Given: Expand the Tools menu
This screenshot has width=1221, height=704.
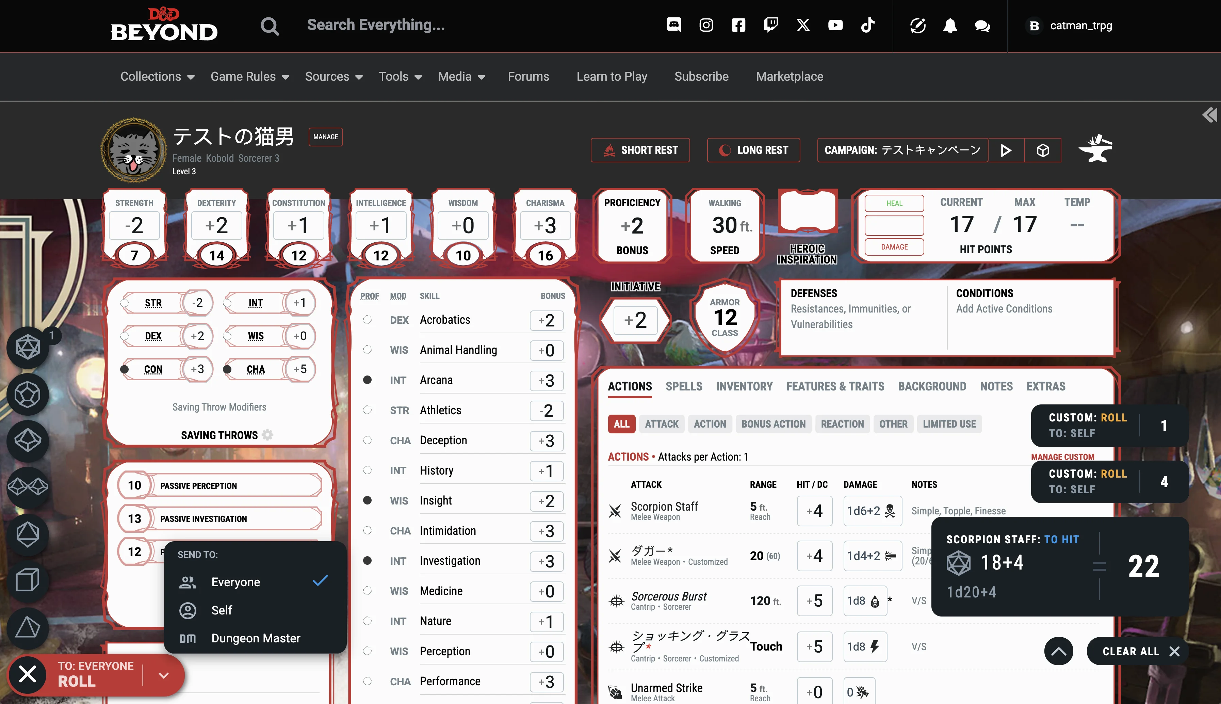Looking at the screenshot, I should point(401,76).
